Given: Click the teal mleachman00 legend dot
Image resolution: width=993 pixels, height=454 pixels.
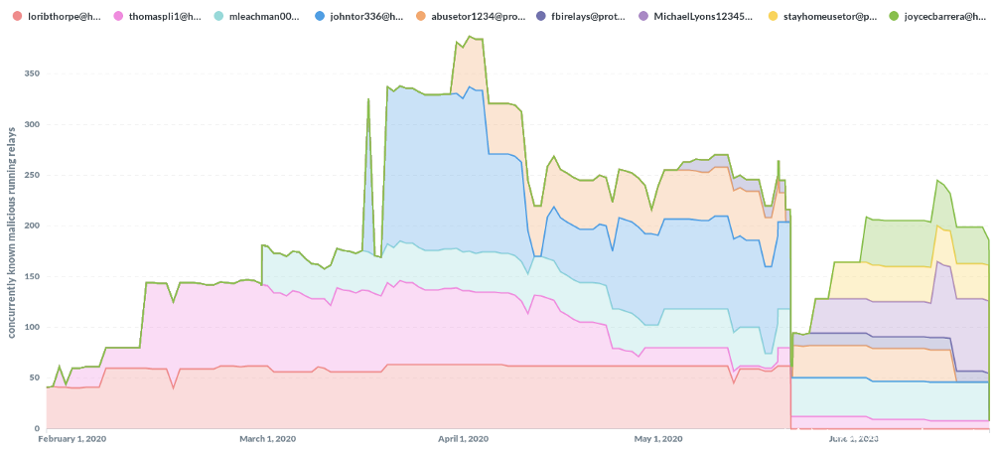Looking at the screenshot, I should [x=218, y=17].
